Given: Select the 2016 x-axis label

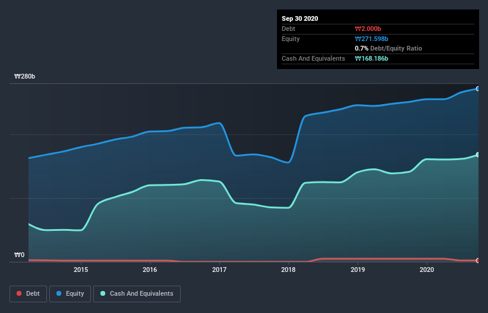Looking at the screenshot, I should coord(150,270).
